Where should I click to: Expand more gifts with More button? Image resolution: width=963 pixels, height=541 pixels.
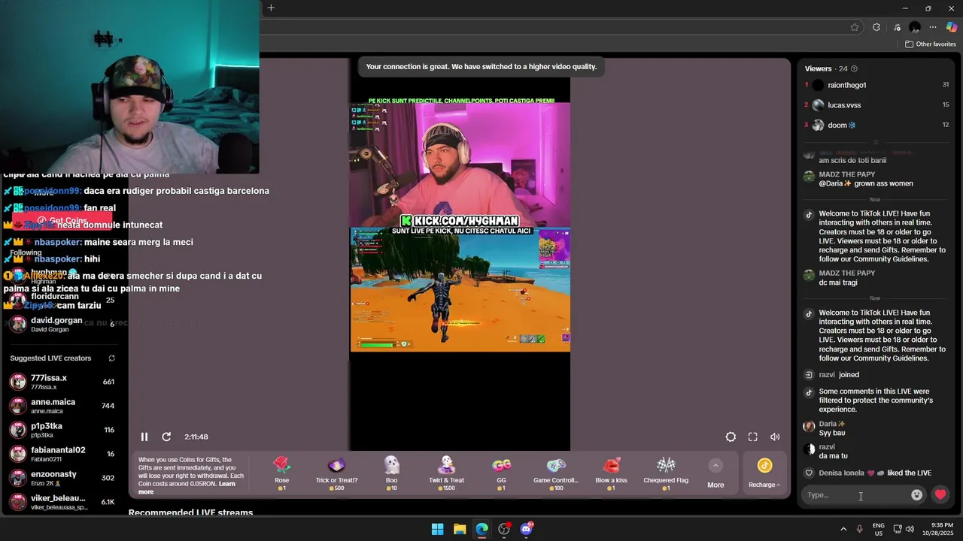[715, 474]
